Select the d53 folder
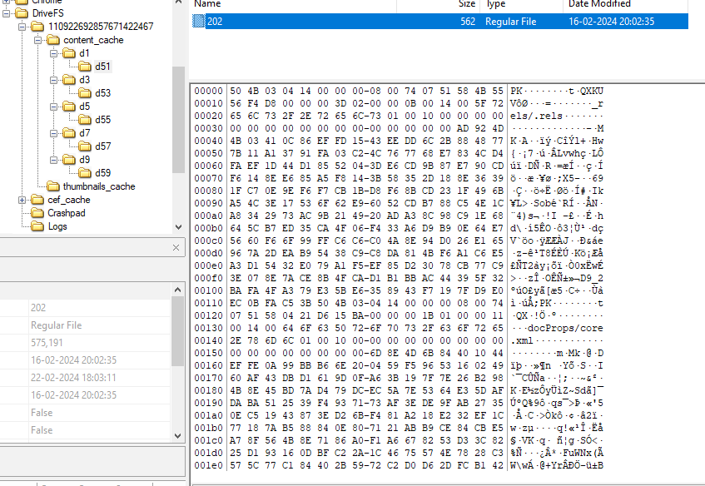Viewport: 705px width, 486px height. click(102, 93)
